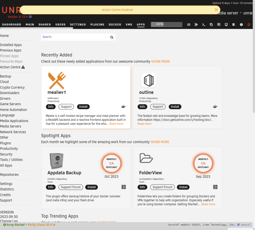Viewport: 255px width, 230px height.
Task: Click the reload/refresh arrows icon in header
Action: pyautogui.click(x=189, y=25)
